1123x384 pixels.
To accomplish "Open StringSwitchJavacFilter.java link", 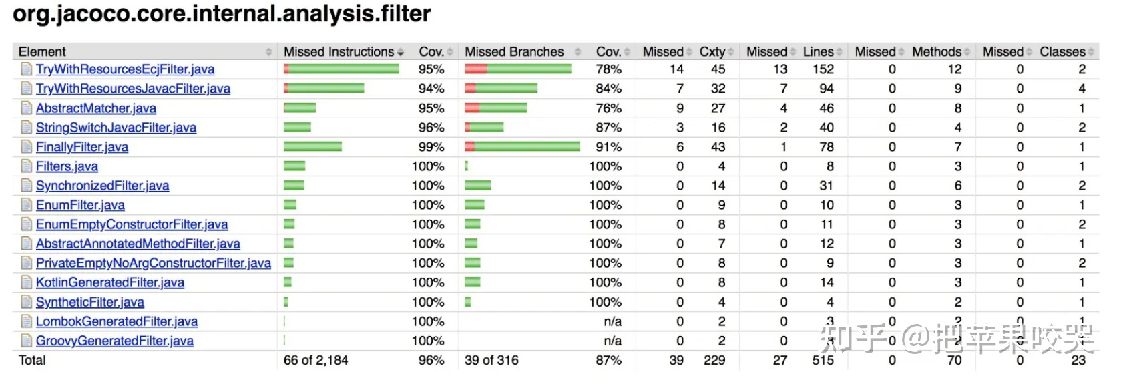I will point(116,128).
